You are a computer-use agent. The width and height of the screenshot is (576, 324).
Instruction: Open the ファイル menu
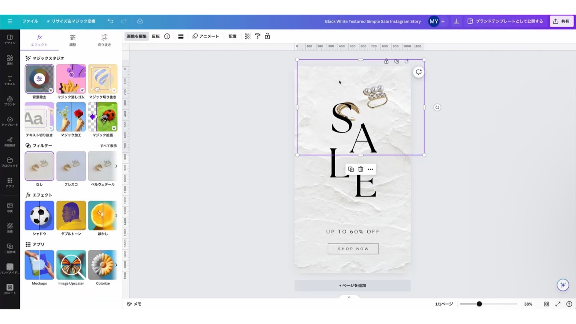(x=30, y=21)
